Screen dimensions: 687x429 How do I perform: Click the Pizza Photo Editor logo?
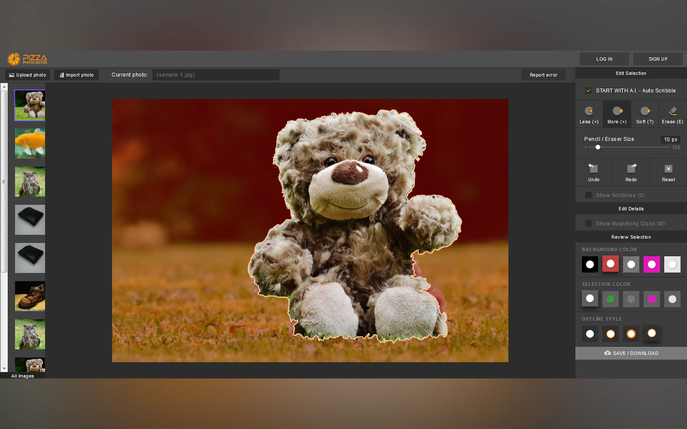(x=28, y=59)
